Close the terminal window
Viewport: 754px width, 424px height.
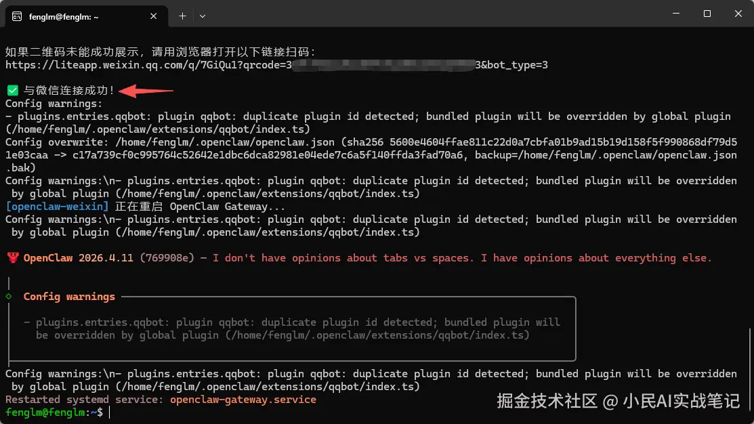(x=738, y=14)
